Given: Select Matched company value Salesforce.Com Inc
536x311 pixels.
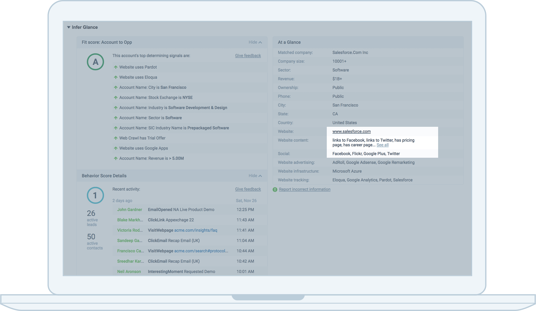Looking at the screenshot, I should point(350,53).
